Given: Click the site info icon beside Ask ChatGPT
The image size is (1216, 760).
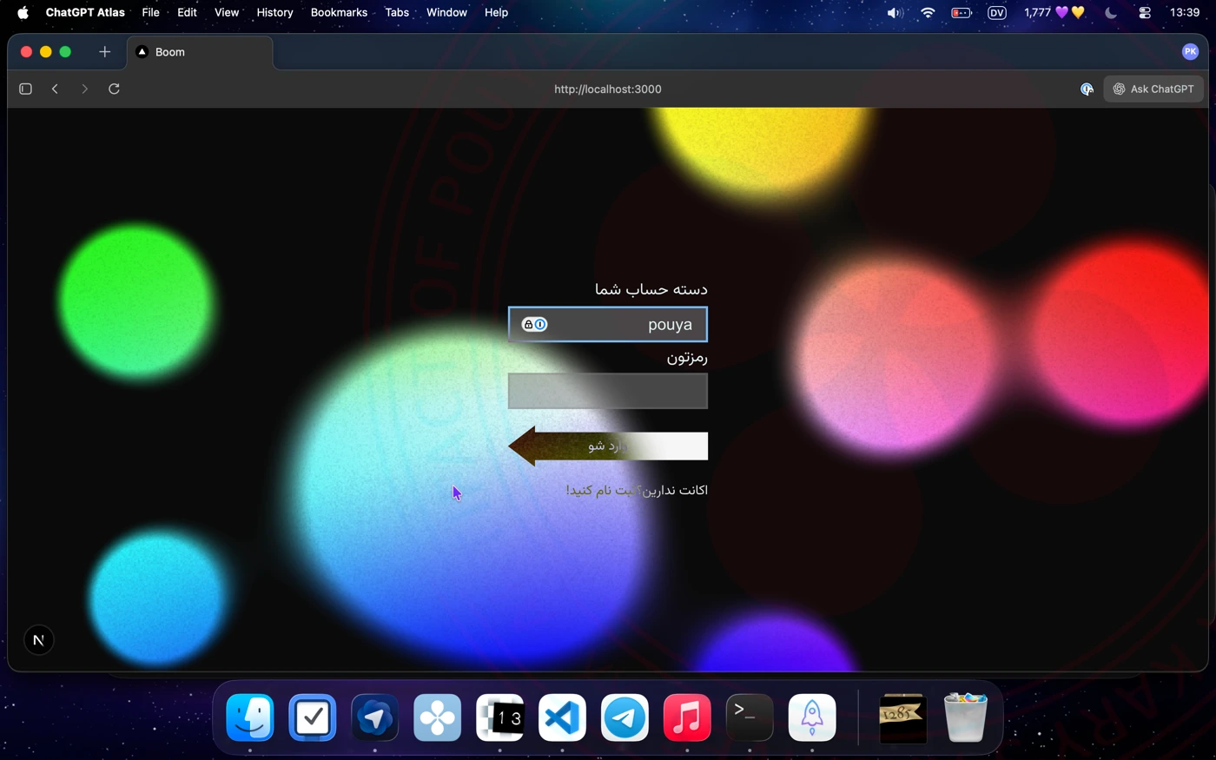Looking at the screenshot, I should point(1086,89).
